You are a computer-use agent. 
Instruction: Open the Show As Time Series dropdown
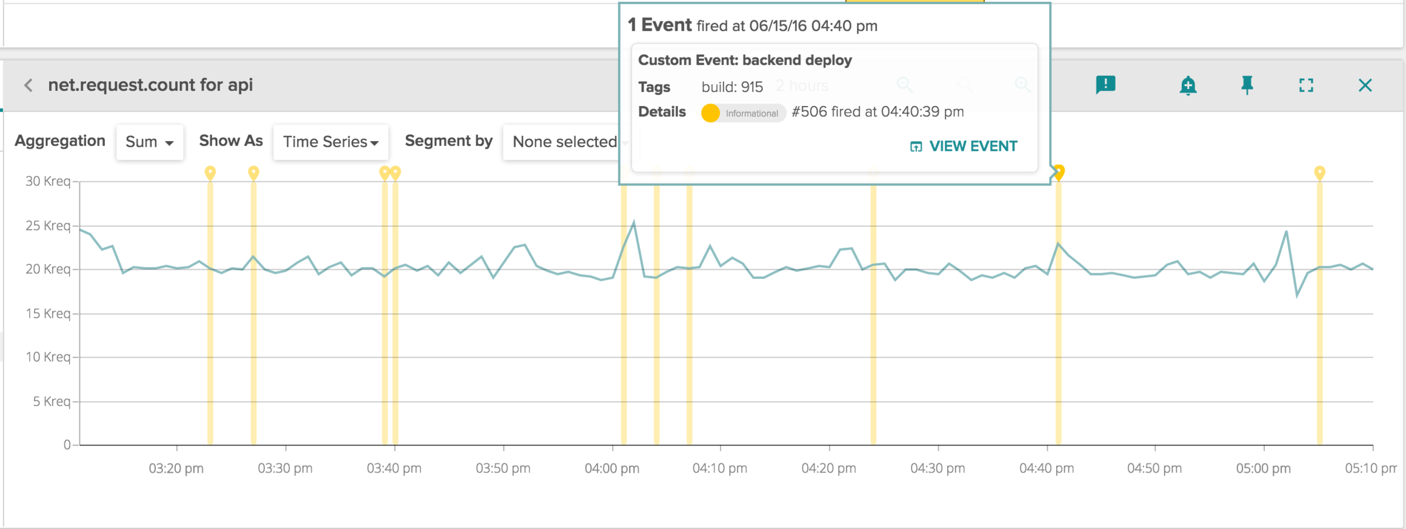tap(331, 142)
